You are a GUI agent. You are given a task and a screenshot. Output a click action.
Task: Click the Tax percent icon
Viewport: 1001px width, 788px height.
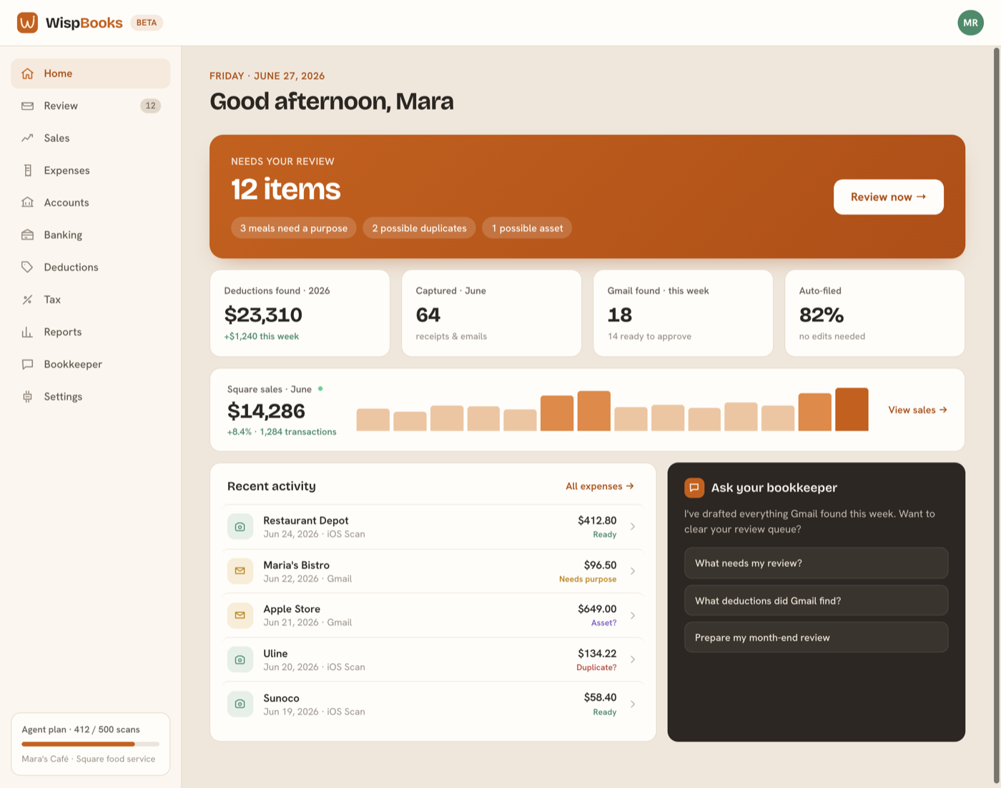pyautogui.click(x=27, y=300)
